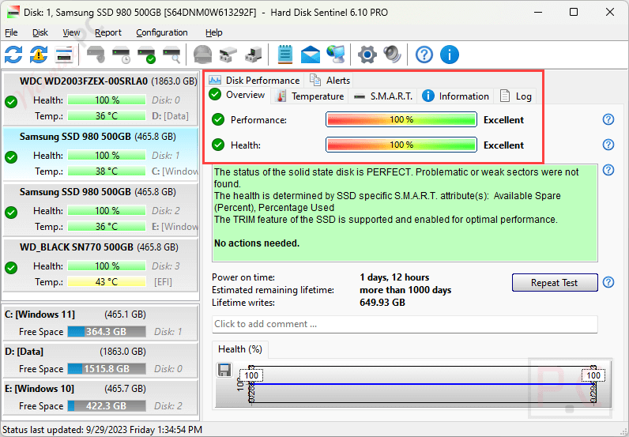The image size is (629, 437).
Task: Open the S.M.A.R.T. tab
Action: 383,96
